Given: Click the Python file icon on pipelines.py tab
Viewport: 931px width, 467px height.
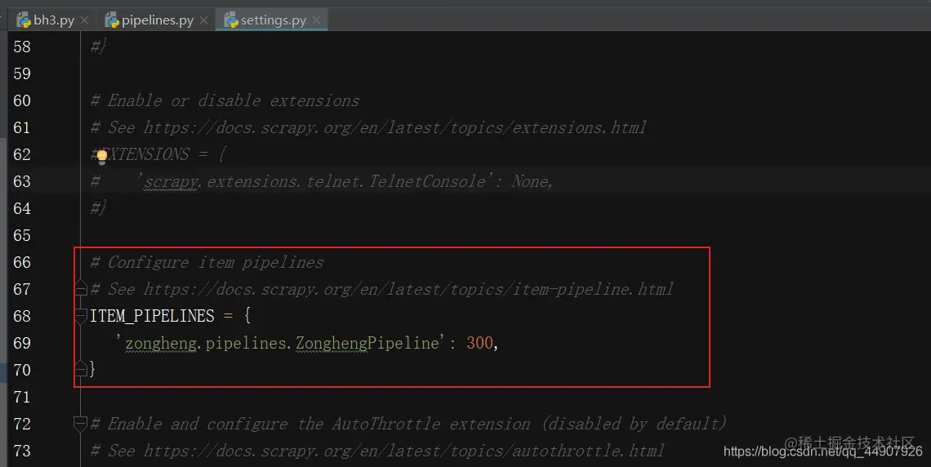Looking at the screenshot, I should click(x=112, y=20).
